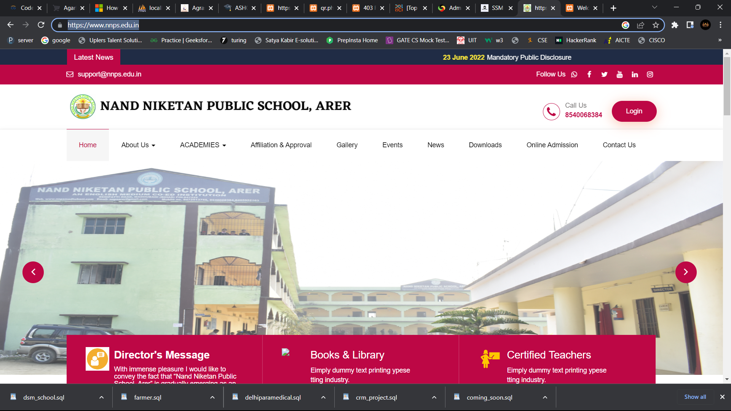The width and height of the screenshot is (731, 411).
Task: Open the Facebook follow icon
Action: point(589,75)
